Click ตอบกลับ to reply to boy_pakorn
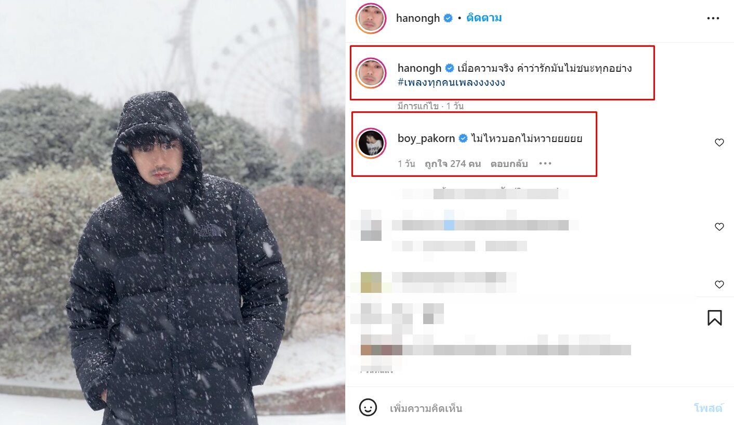The height and width of the screenshot is (425, 734). [509, 164]
